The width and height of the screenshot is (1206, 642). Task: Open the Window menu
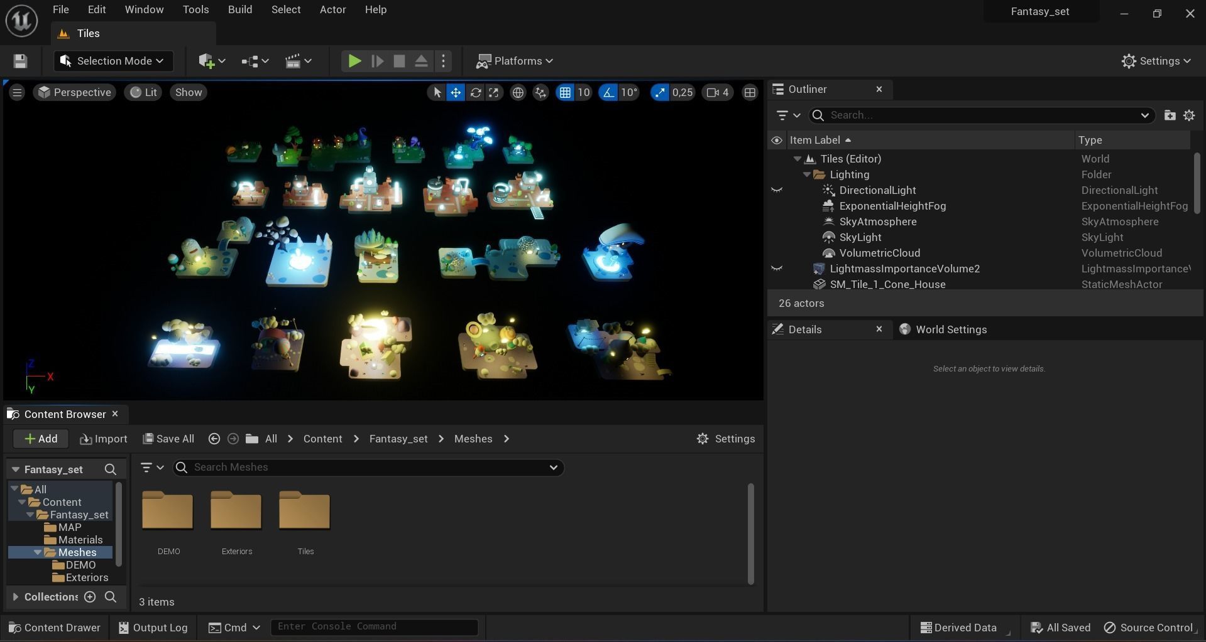point(144,9)
